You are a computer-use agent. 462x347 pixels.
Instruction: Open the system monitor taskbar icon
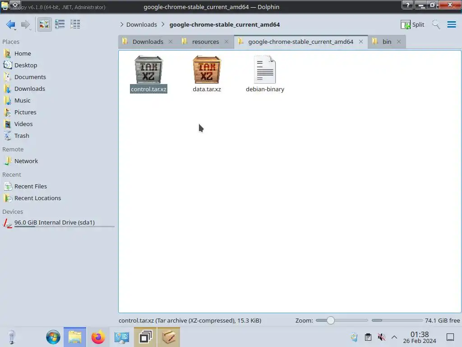click(122, 338)
